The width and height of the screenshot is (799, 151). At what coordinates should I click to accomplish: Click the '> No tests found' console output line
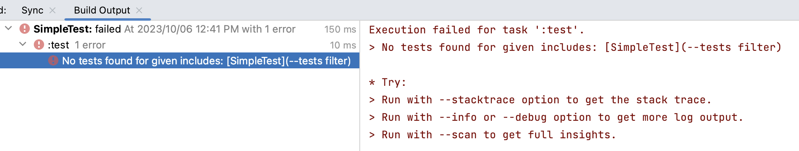point(575,47)
